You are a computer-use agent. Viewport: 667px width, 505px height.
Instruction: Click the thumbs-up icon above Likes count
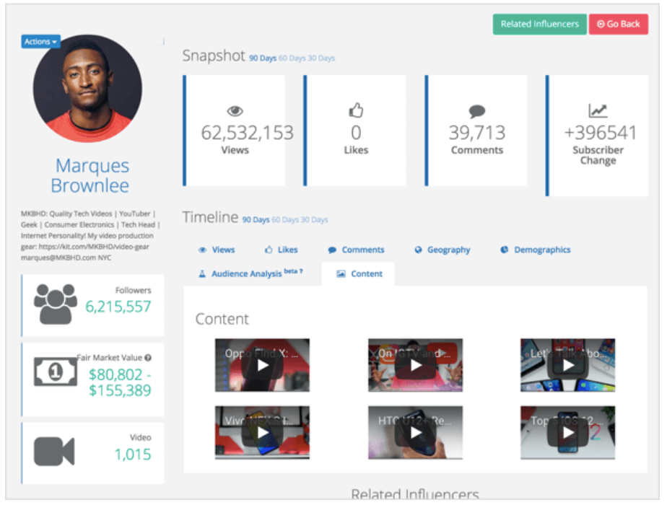click(x=356, y=110)
